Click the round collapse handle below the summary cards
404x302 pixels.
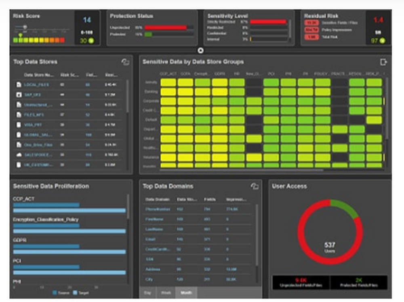200,50
